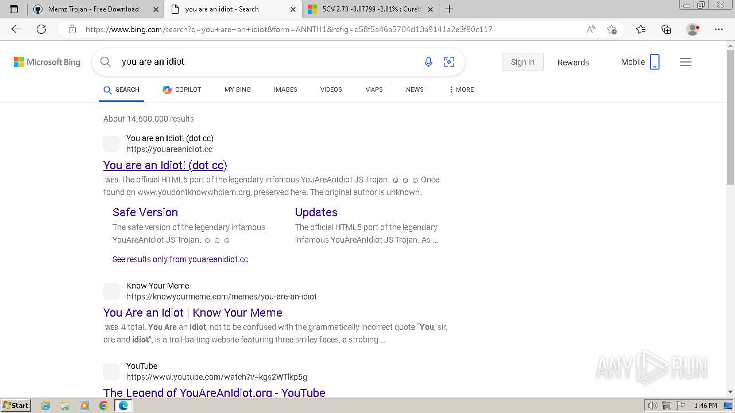Close the 5CV CureVac tab
This screenshot has width=735, height=413.
pos(430,9)
